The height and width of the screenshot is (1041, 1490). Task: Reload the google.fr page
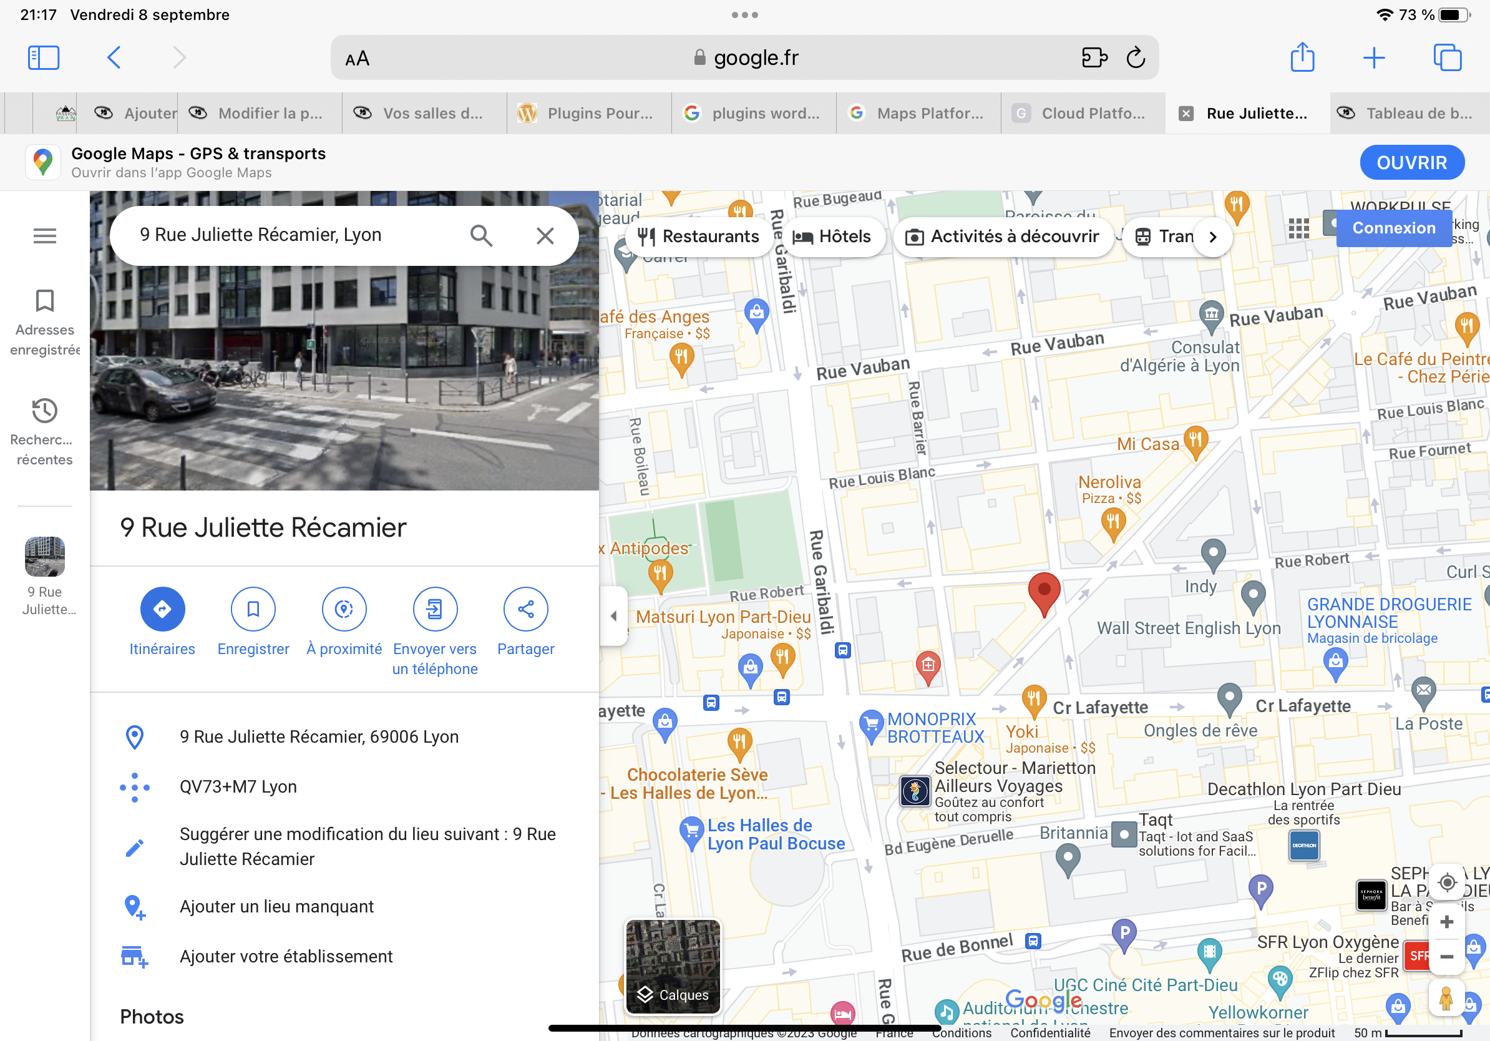1136,58
